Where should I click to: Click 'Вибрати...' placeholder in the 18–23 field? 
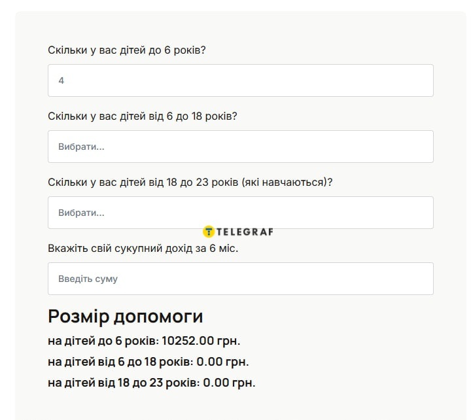[81, 213]
